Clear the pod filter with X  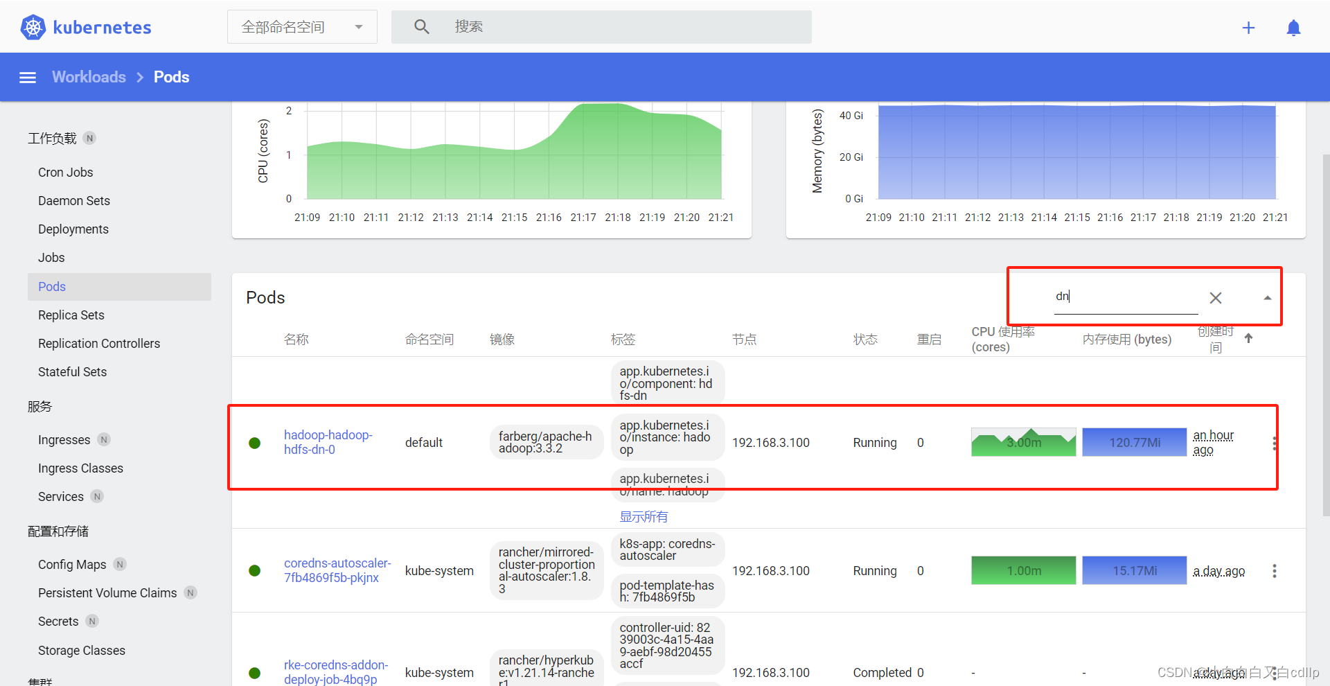click(x=1216, y=298)
